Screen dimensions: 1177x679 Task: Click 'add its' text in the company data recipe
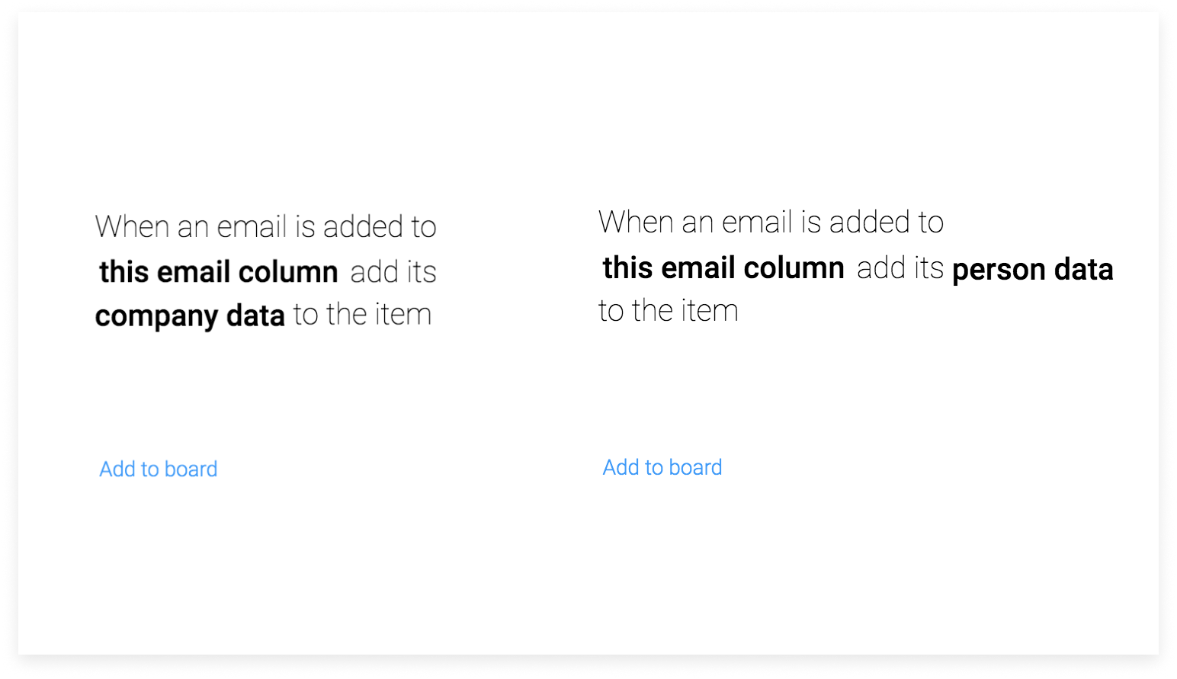[393, 271]
